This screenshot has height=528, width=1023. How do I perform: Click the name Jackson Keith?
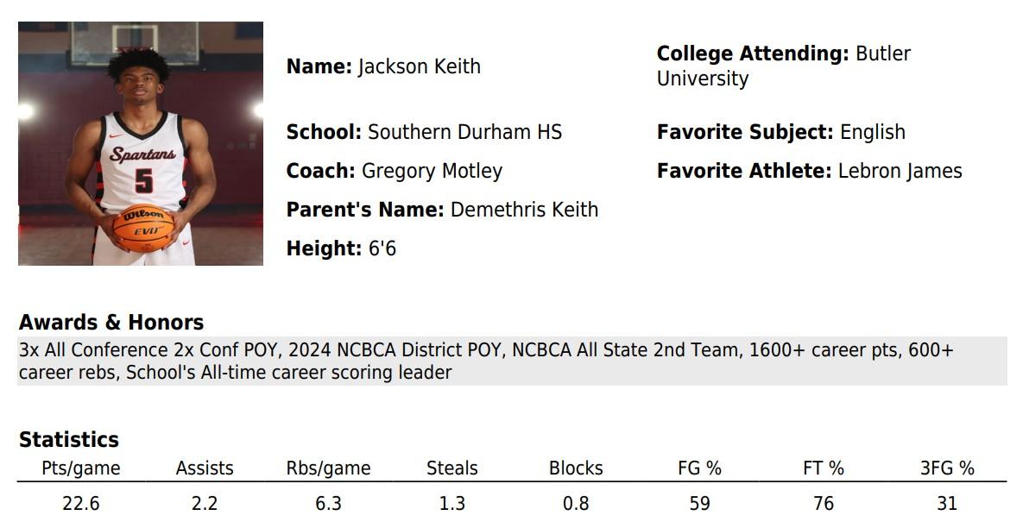420,66
